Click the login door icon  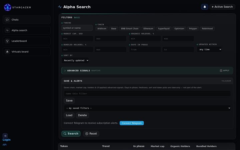click(5, 136)
